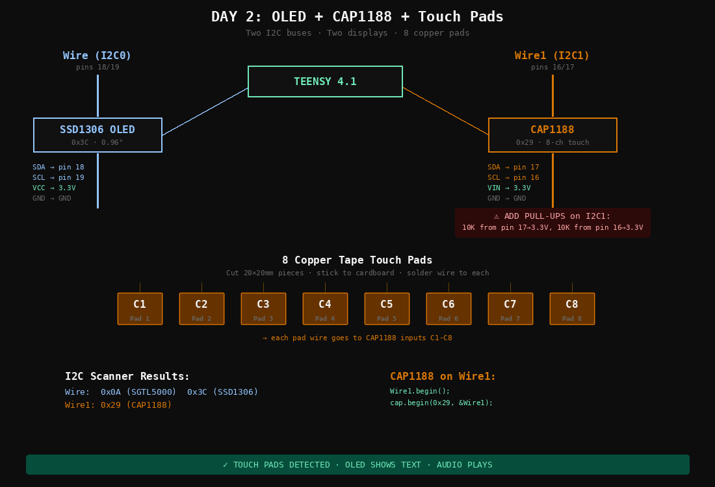Click touch pad C4
The width and height of the screenshot is (715, 487).
325,308
